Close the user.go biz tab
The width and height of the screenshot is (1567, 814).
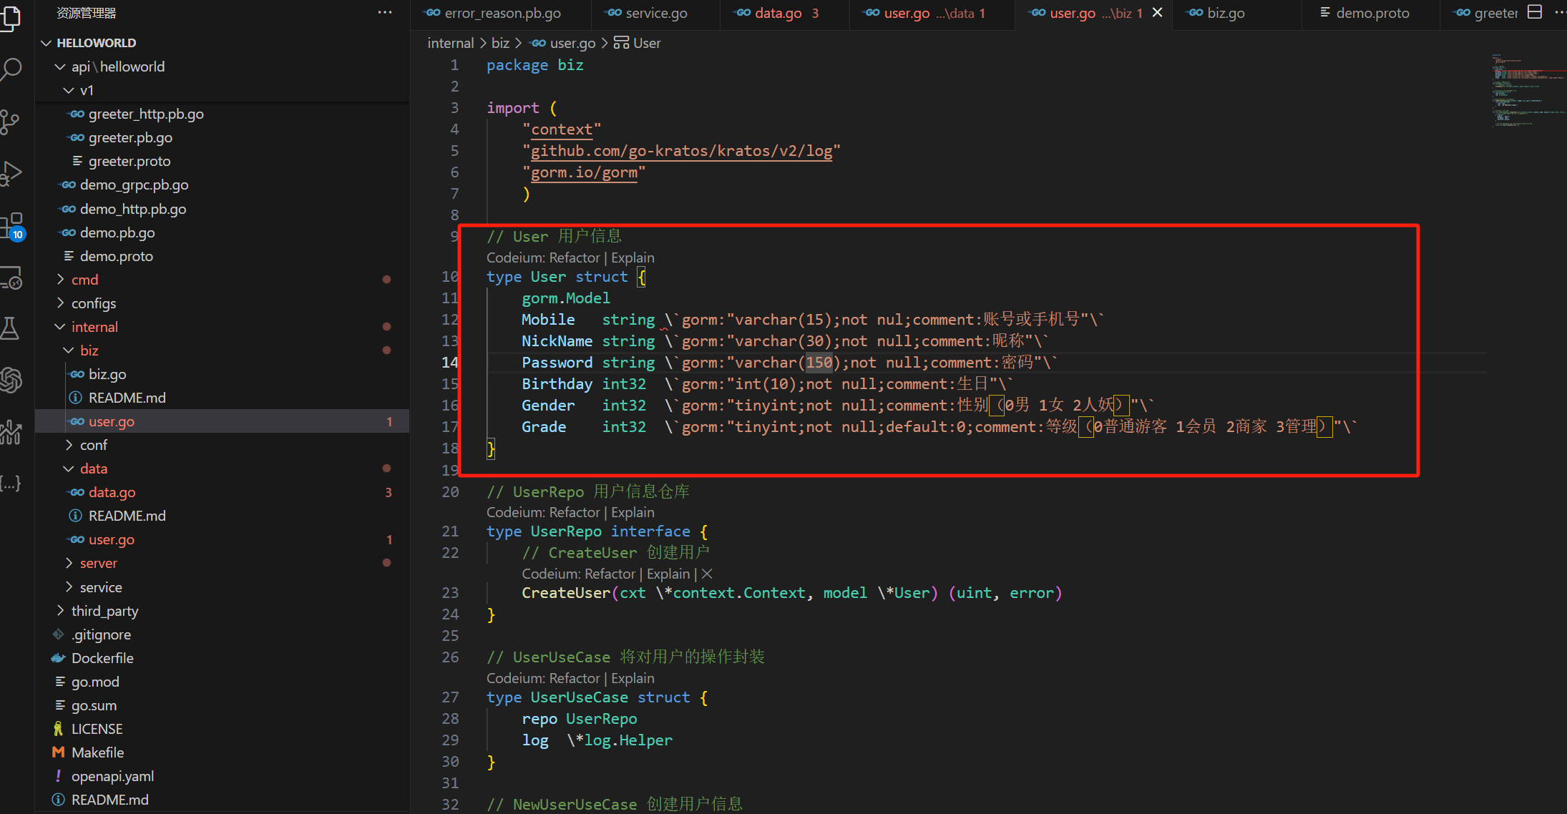point(1157,13)
